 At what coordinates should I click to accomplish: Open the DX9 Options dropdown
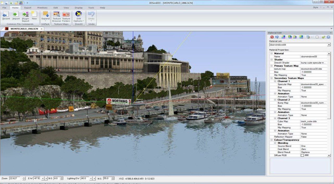78,21
